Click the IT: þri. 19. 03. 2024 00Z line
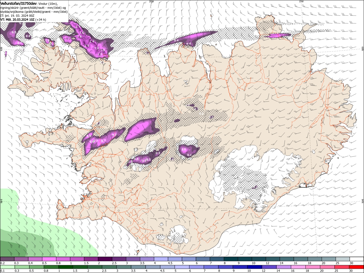 click(18, 16)
